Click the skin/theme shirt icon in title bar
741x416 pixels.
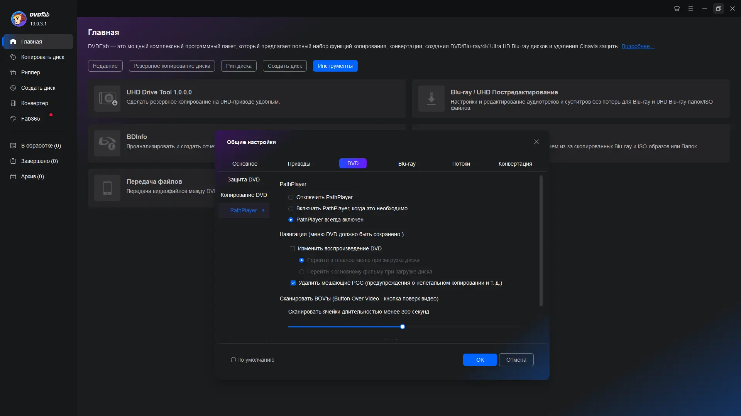[677, 8]
